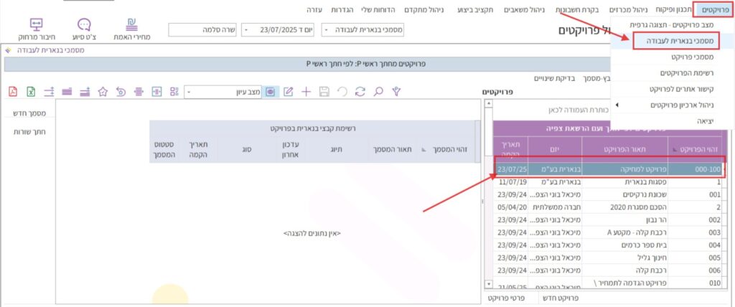Click the פרויקט חדש button
735x307 pixels.
click(557, 298)
